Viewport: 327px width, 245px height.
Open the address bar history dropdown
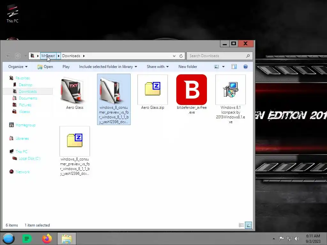point(174,56)
